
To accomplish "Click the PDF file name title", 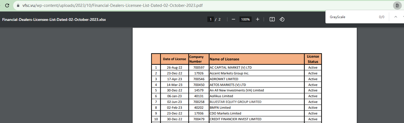I will (54, 19).
